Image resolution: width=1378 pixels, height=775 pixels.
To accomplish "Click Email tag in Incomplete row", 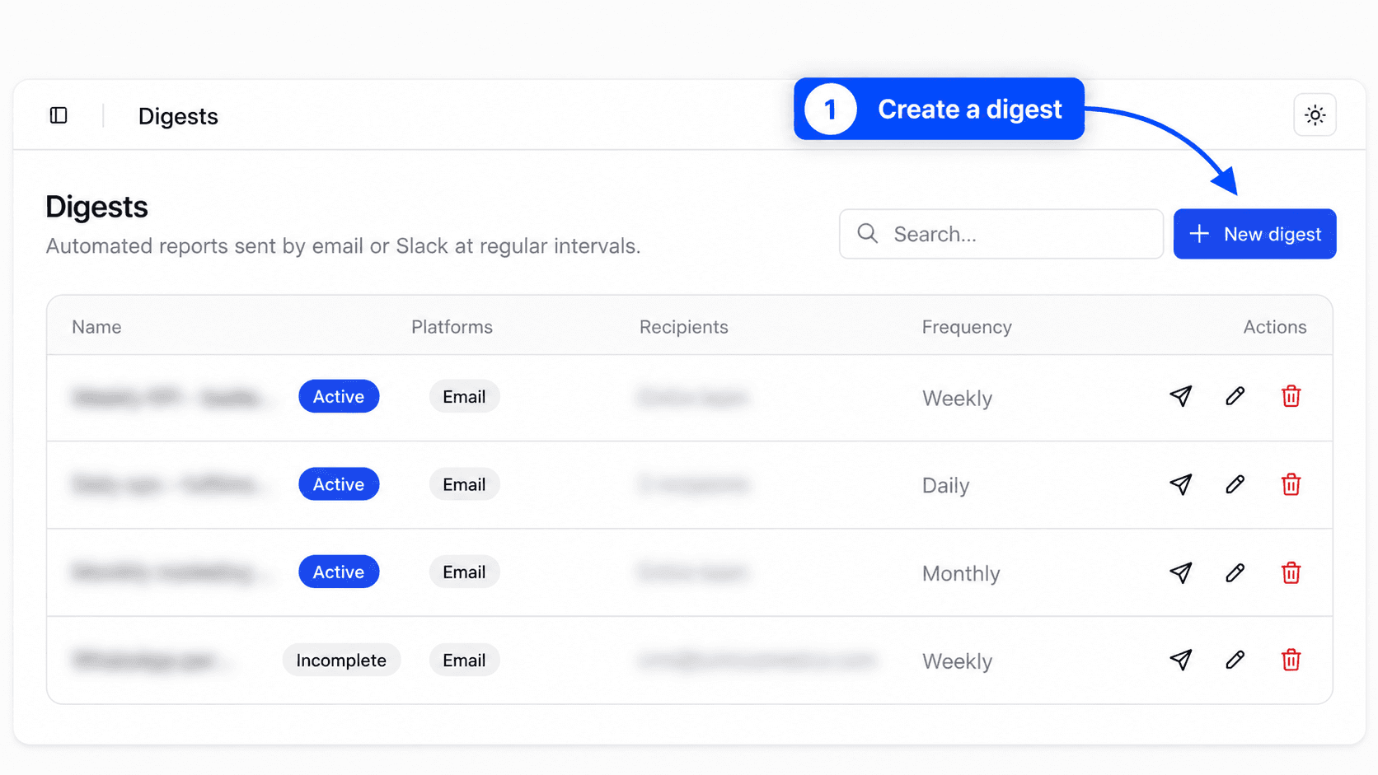I will tap(464, 660).
